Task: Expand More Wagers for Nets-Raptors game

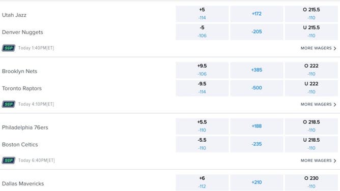Action: [x=318, y=105]
